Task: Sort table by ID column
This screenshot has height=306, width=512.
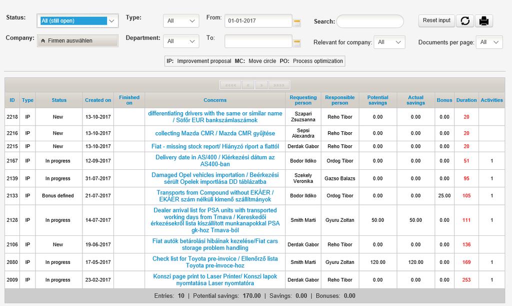Action: (x=12, y=100)
